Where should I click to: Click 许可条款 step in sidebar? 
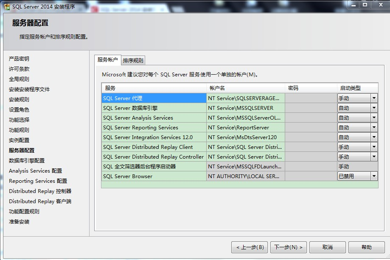click(19, 69)
